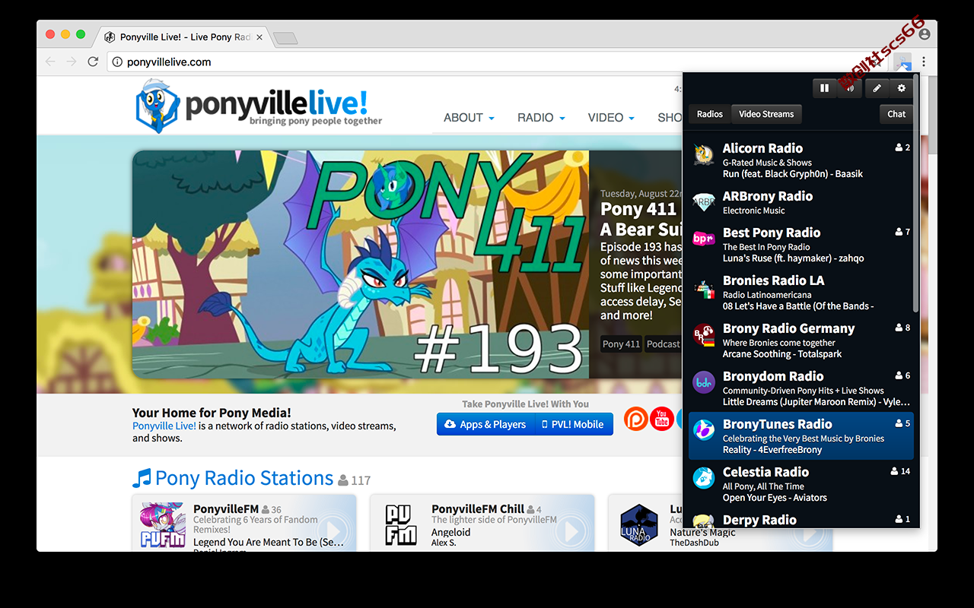Screen dimensions: 974x608
Task: Click the ponyvillelive! site logo
Action: click(x=259, y=106)
